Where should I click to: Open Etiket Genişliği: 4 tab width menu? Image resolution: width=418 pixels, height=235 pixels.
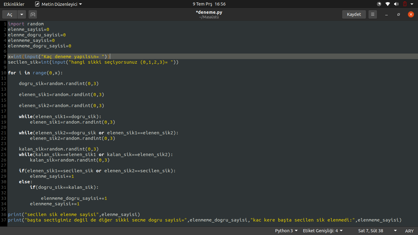[x=323, y=231]
